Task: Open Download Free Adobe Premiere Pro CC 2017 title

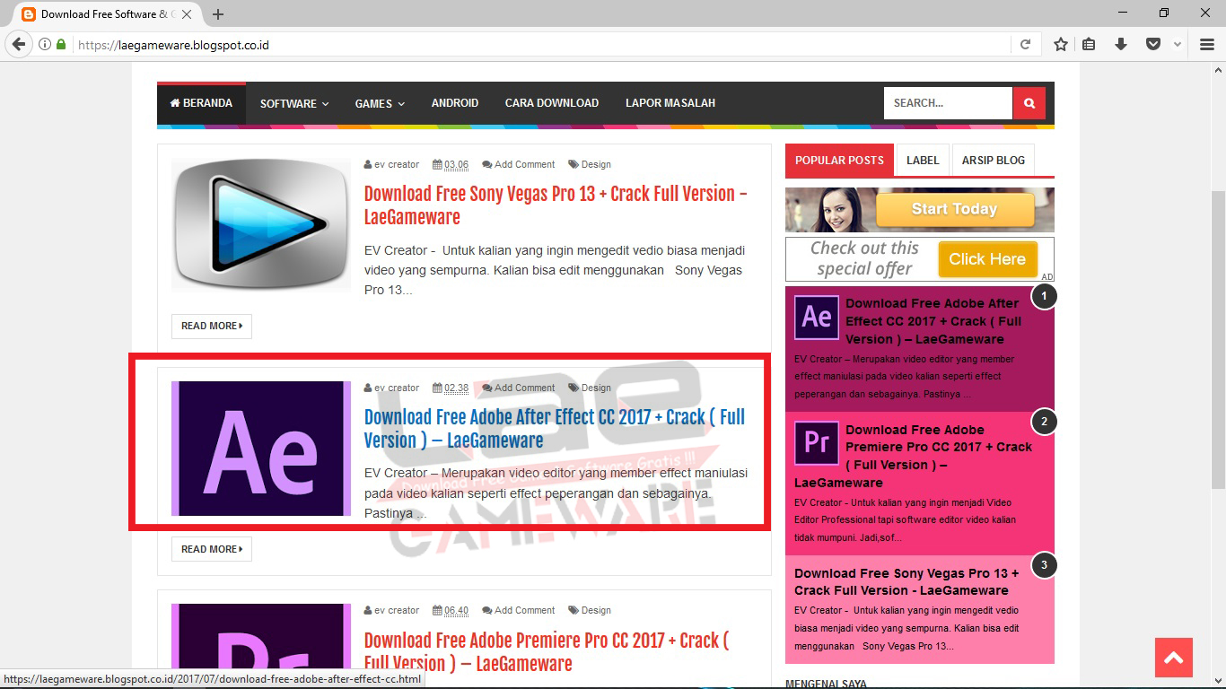Action: pos(547,652)
